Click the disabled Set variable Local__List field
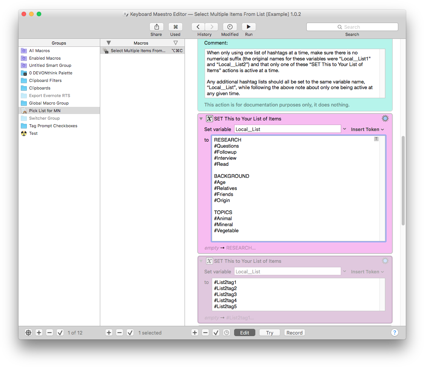The width and height of the screenshot is (424, 367). [287, 271]
